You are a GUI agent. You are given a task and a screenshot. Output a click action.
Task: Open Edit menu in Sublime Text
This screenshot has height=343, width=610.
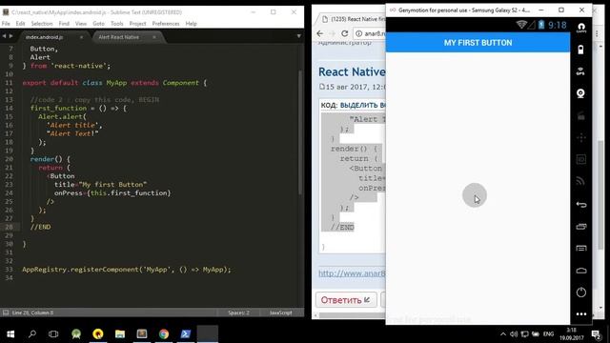point(20,24)
